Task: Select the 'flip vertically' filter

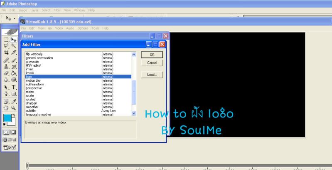Action: pos(78,54)
